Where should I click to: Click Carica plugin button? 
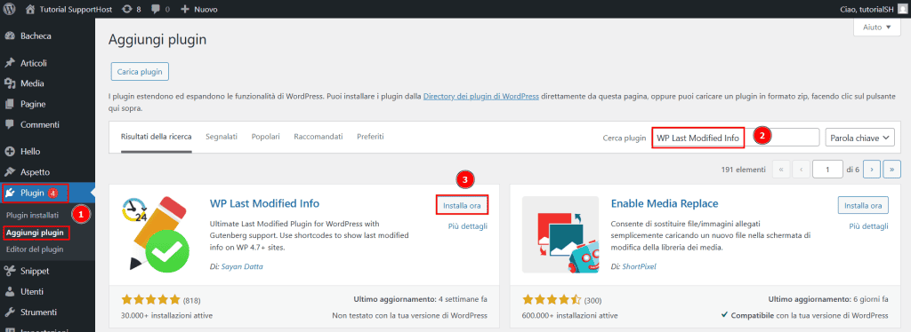click(x=140, y=72)
